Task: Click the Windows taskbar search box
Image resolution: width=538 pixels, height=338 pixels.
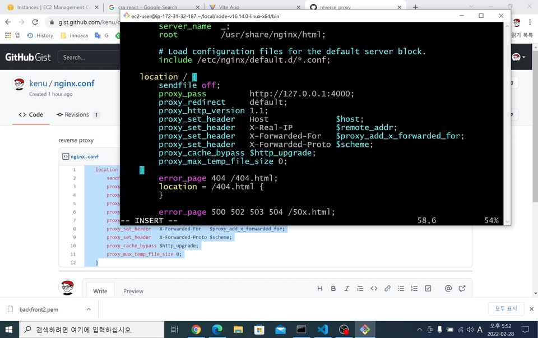Action: click(91, 330)
